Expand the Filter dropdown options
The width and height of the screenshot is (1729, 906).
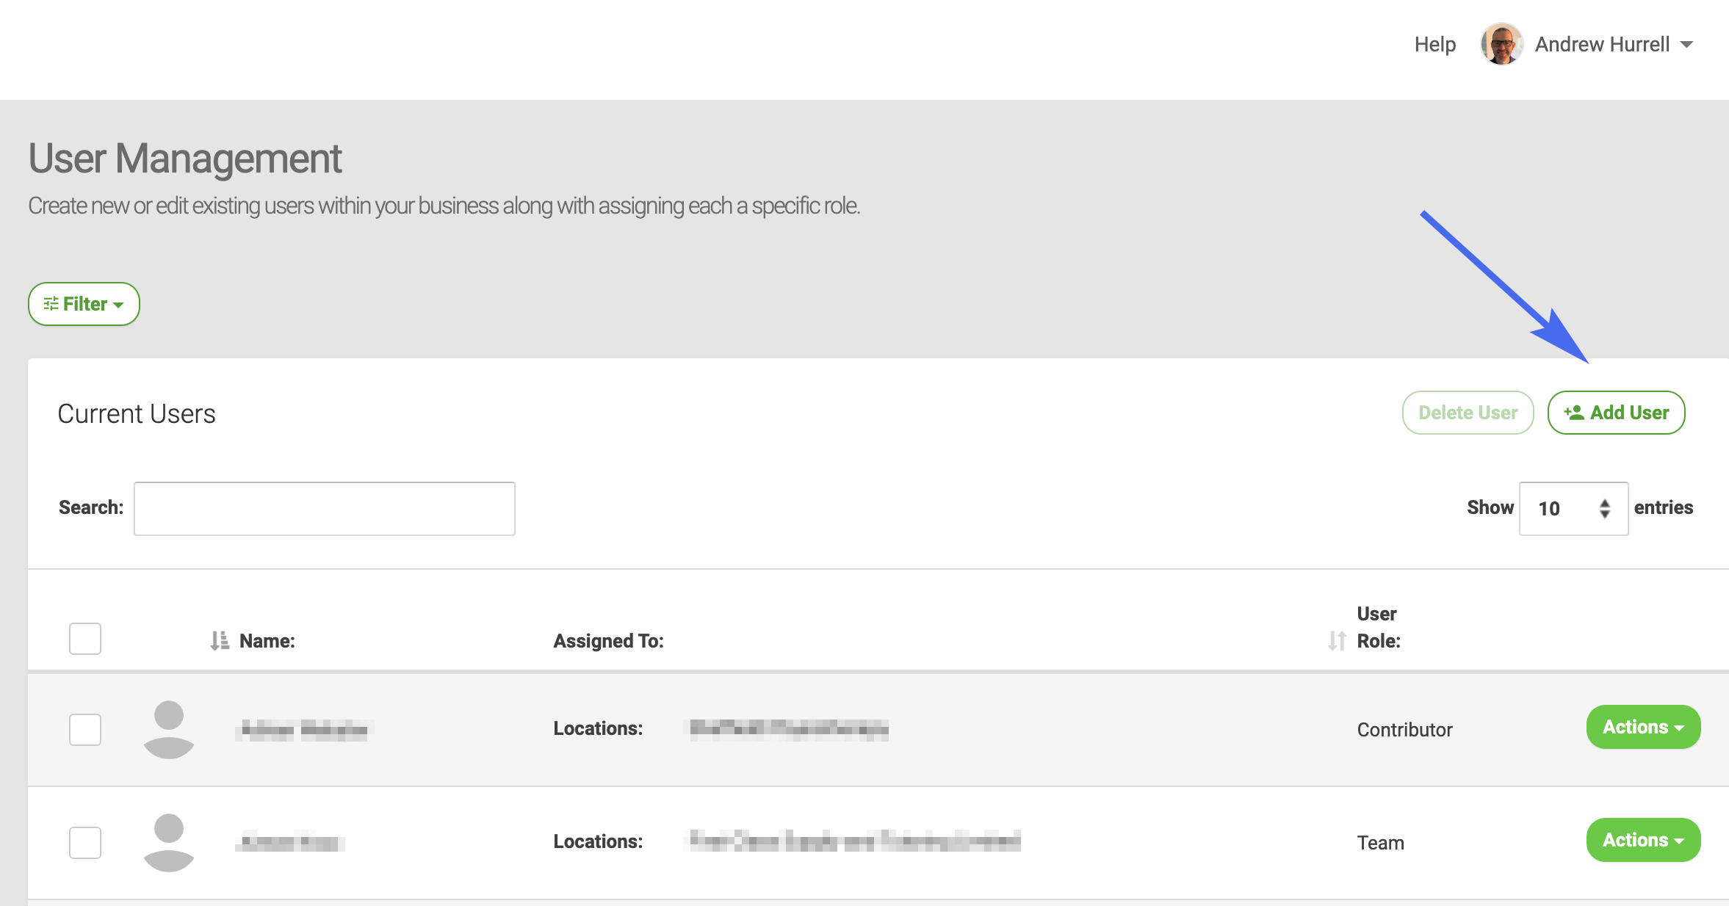(x=84, y=302)
